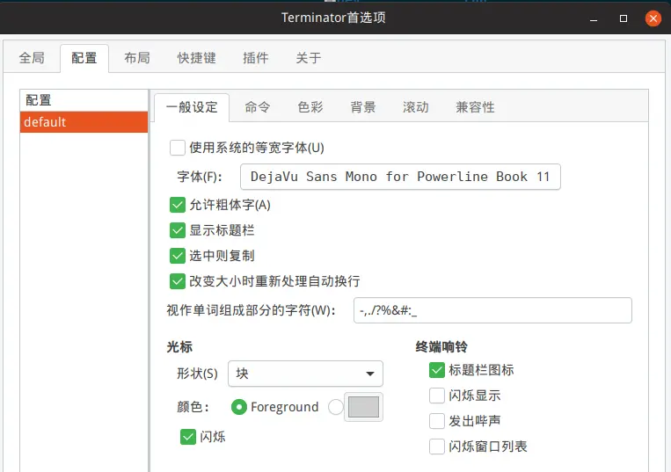Toggle 标题栏图标 bell checkbox
Image resolution: width=671 pixels, height=472 pixels.
coord(437,370)
